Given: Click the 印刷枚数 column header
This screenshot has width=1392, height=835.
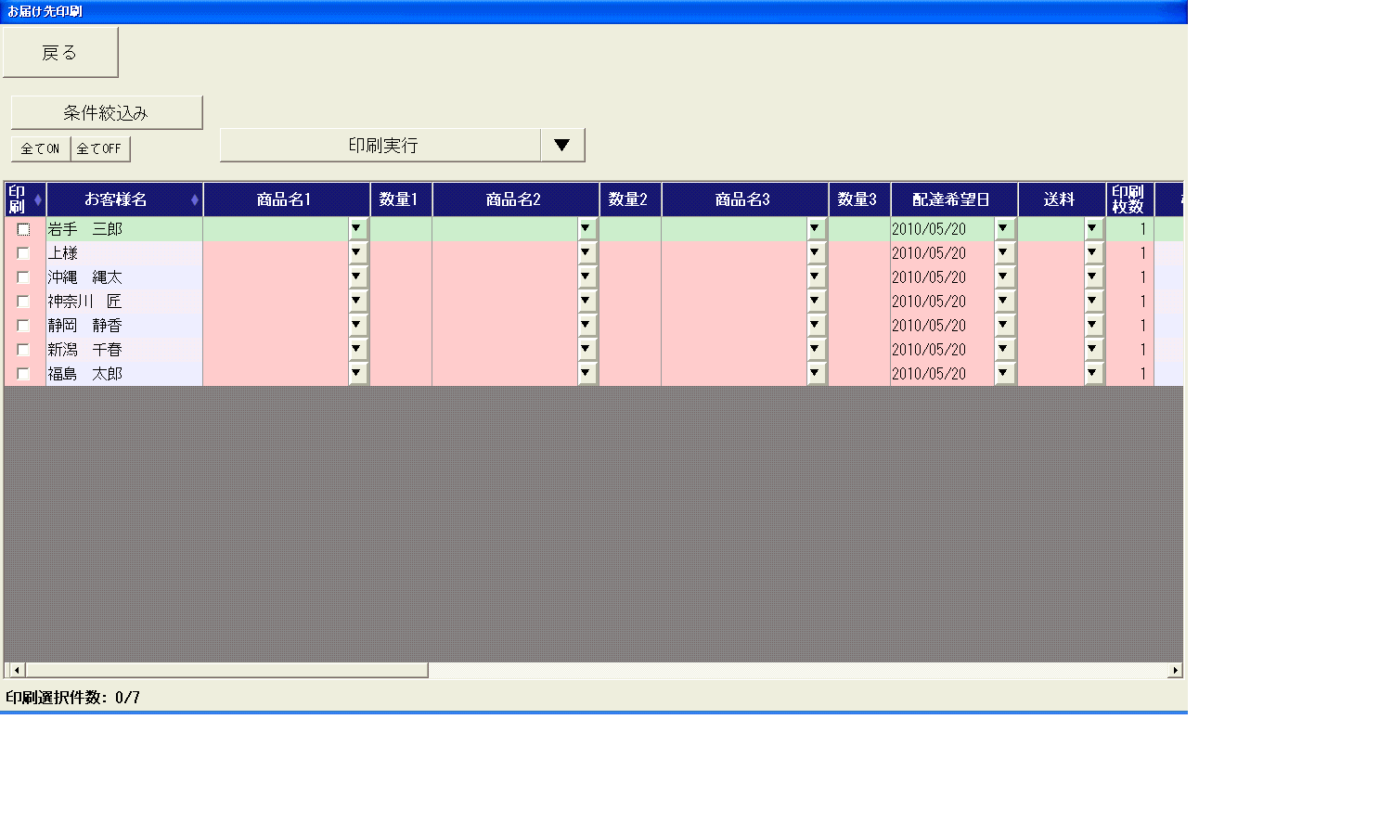Looking at the screenshot, I should [x=1129, y=199].
